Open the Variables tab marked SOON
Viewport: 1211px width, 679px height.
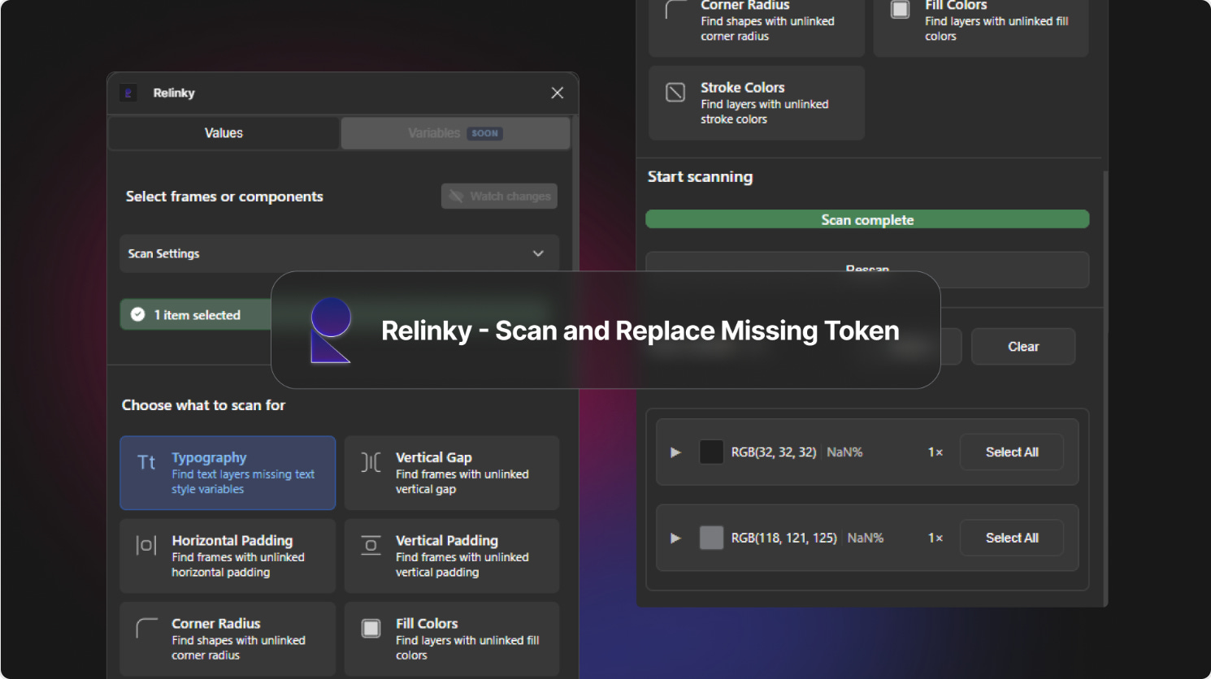click(455, 133)
